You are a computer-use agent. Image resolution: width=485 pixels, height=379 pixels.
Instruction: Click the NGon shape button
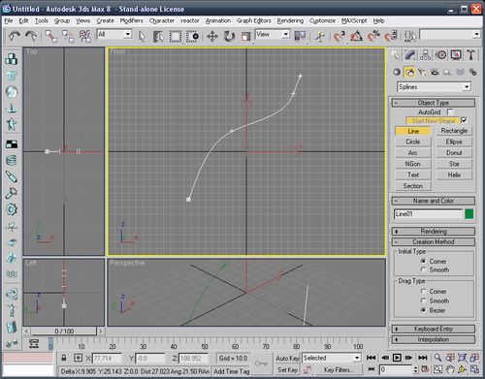[413, 164]
